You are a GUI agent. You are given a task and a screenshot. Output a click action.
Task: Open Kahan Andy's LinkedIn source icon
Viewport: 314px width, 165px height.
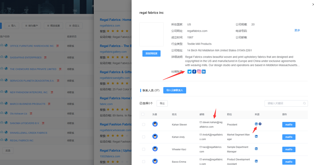(x=256, y=136)
